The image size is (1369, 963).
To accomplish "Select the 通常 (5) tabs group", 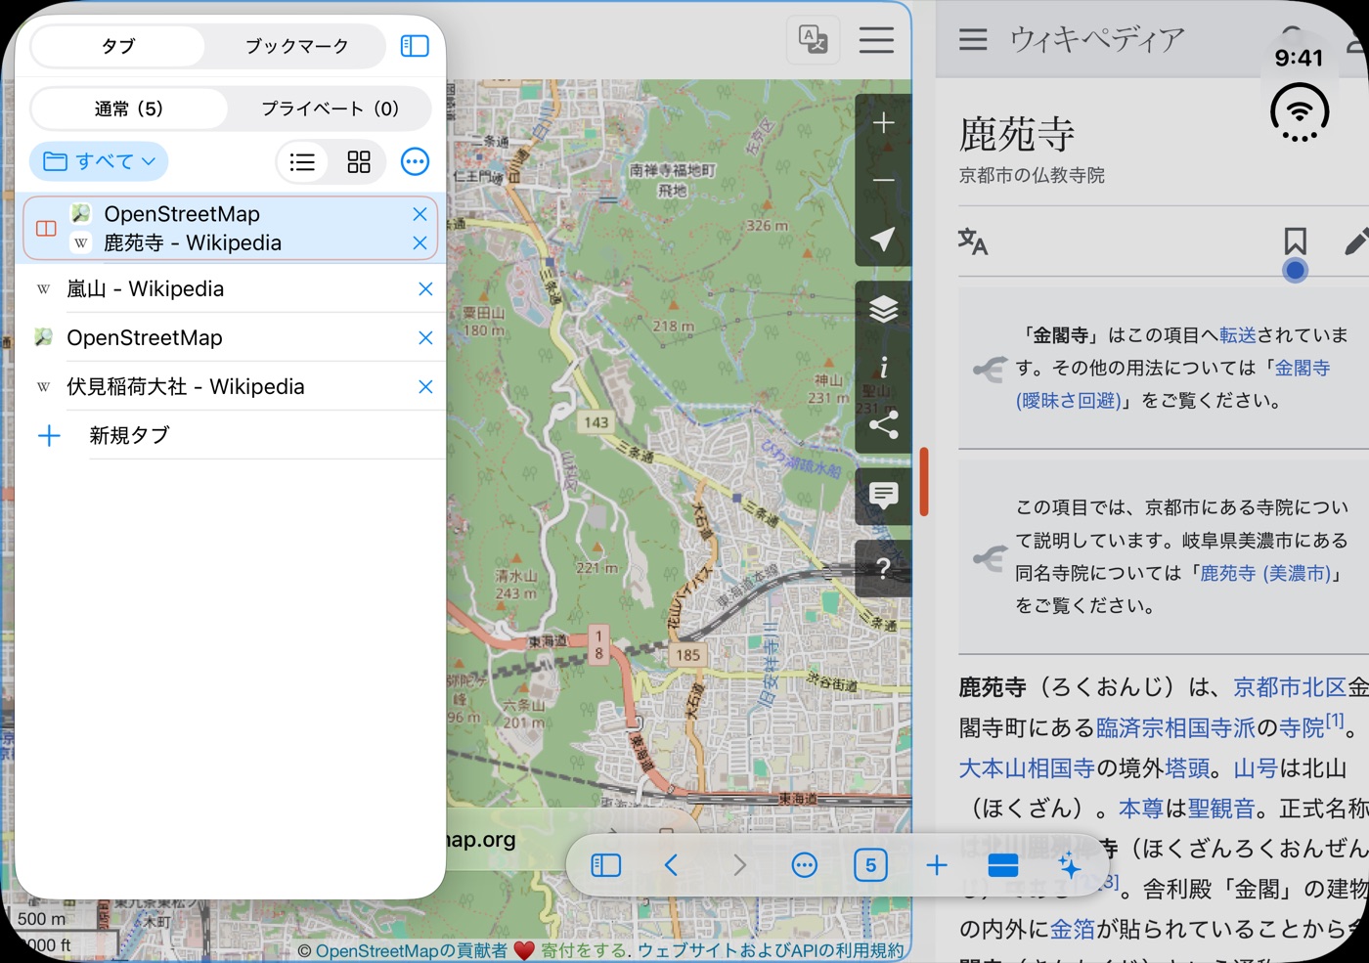I will pos(129,109).
